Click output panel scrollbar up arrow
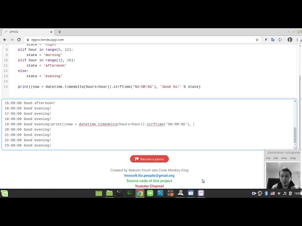 click(295, 101)
